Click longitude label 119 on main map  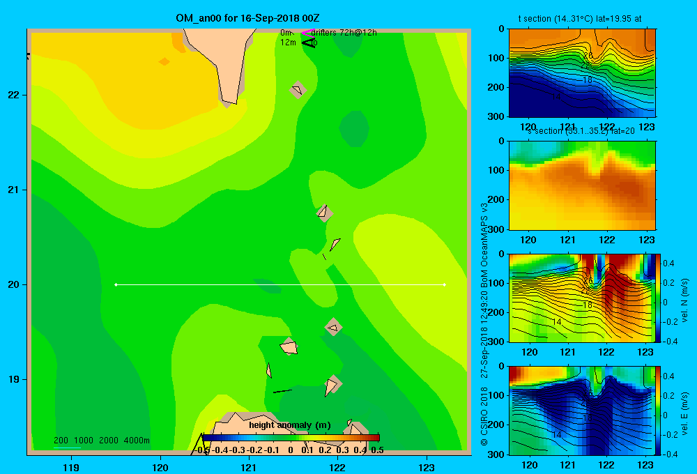click(71, 467)
